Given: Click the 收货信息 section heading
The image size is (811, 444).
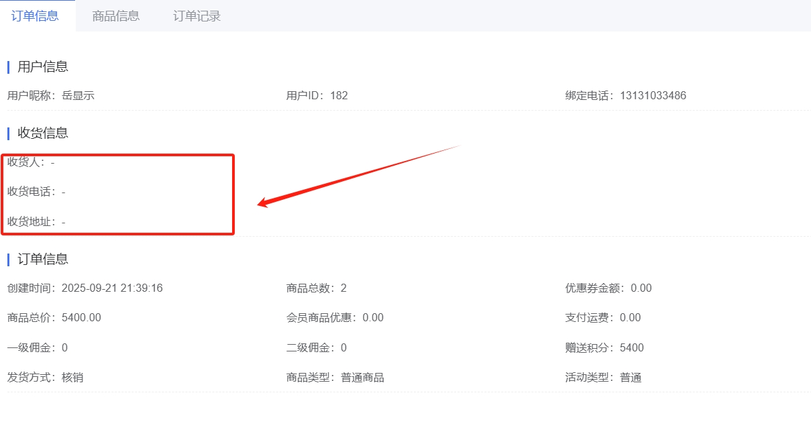Looking at the screenshot, I should pos(43,133).
